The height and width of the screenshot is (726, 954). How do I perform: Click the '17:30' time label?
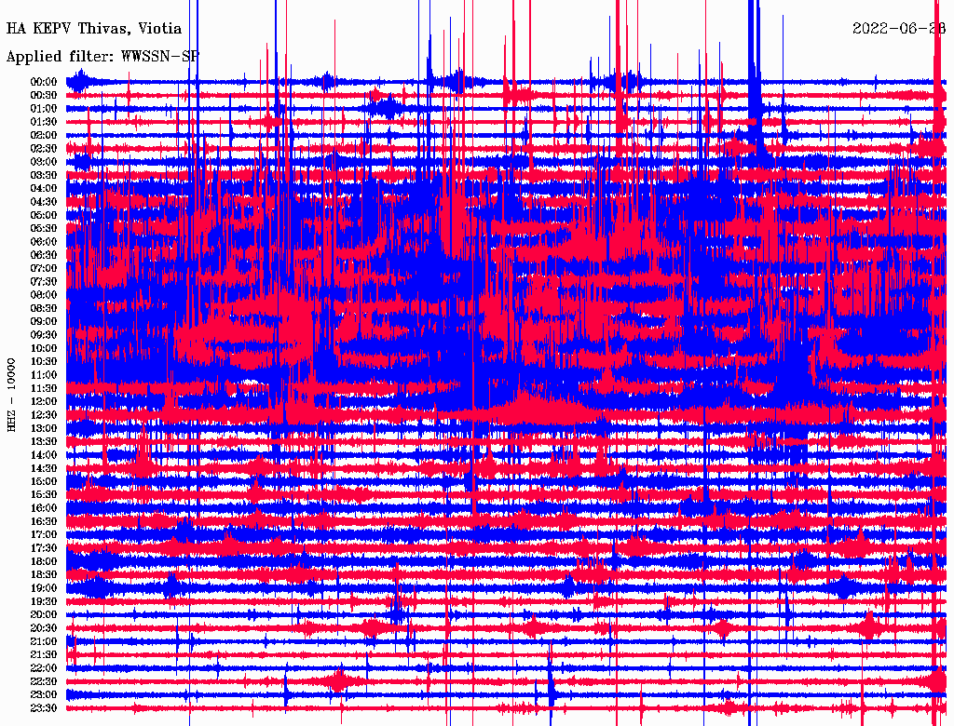pos(44,548)
